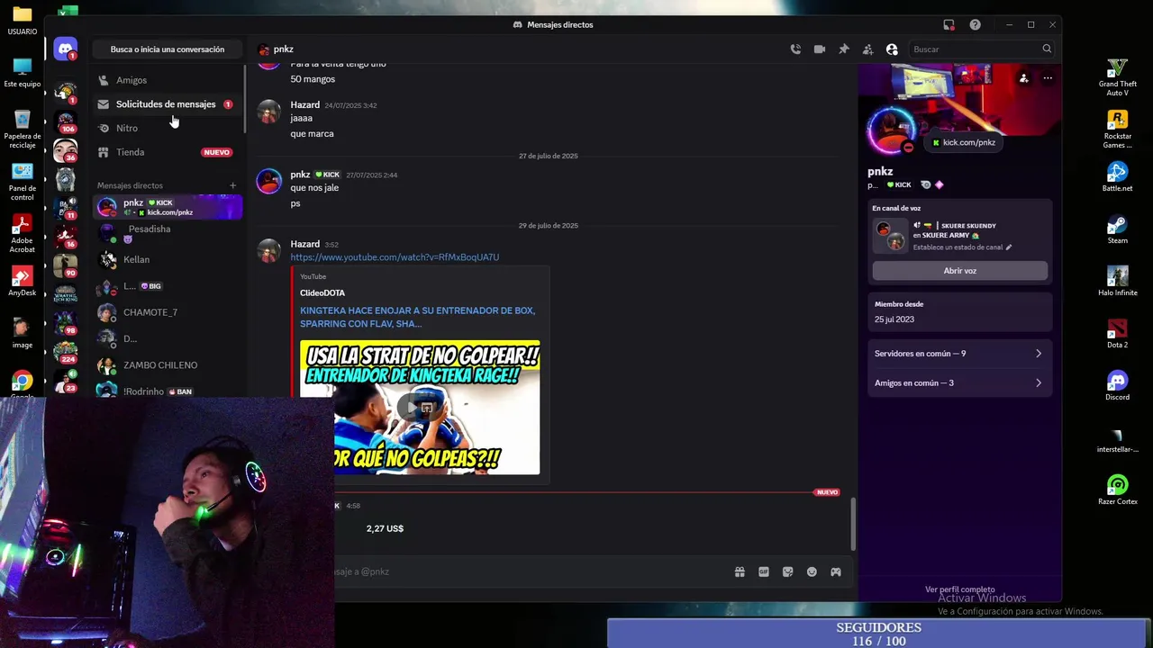This screenshot has height=648, width=1153.
Task: Open Solicitudes de mensajes
Action: pos(168,104)
